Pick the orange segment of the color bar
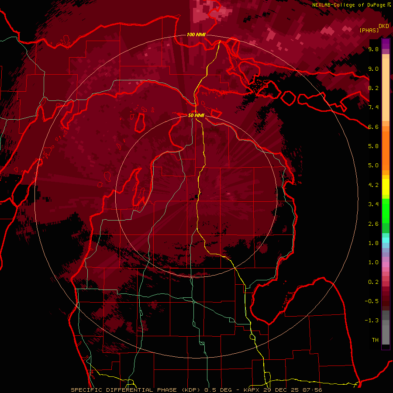The image size is (393, 393). point(386,150)
